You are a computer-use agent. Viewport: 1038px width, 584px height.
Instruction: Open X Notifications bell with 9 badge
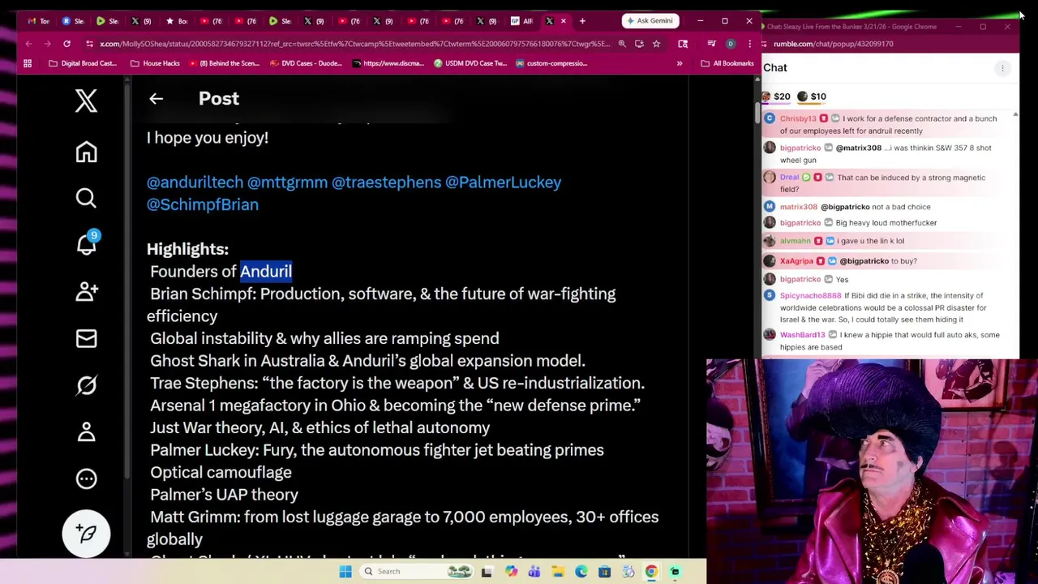86,243
